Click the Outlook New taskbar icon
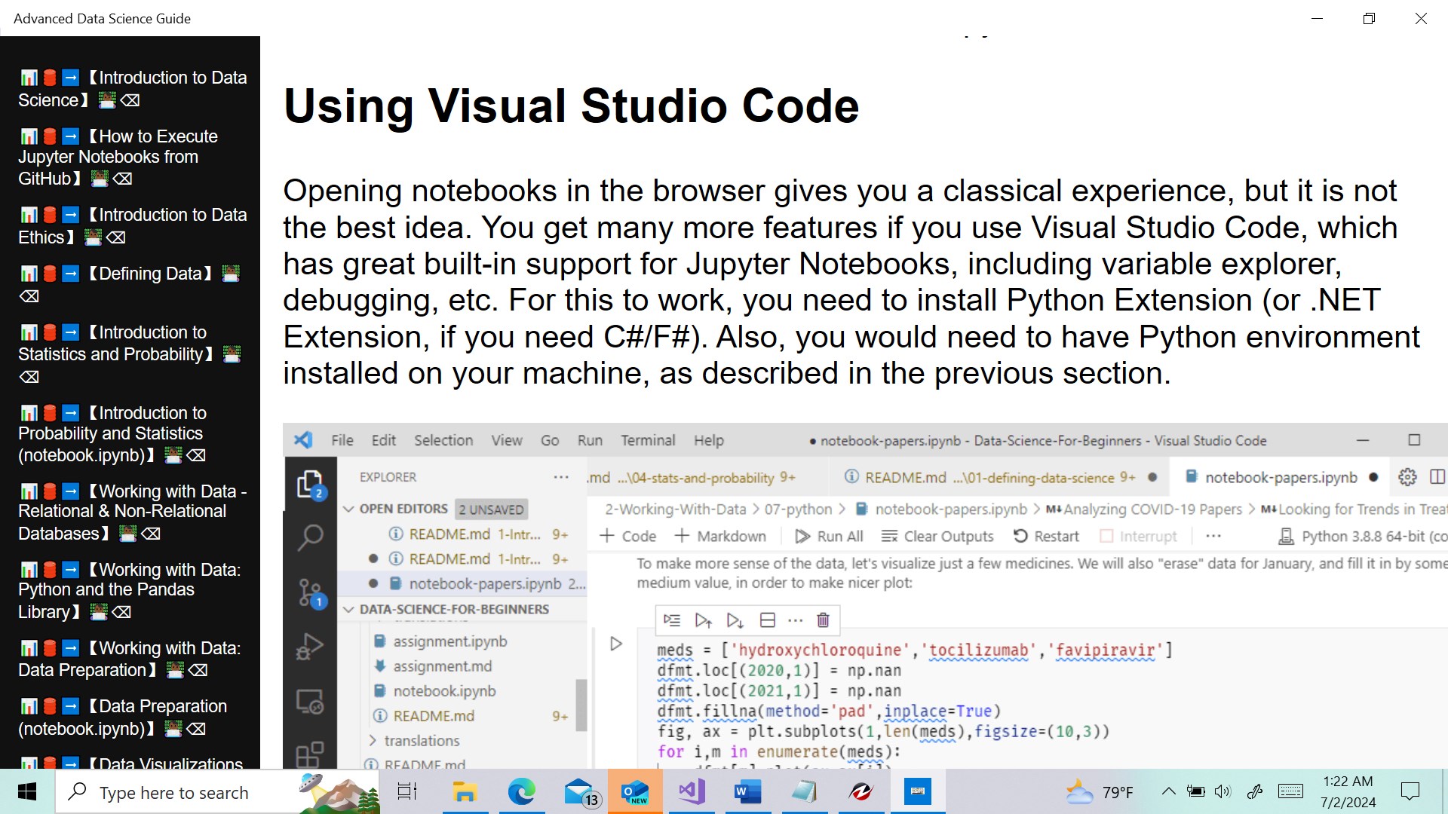This screenshot has height=814, width=1448. 635,791
